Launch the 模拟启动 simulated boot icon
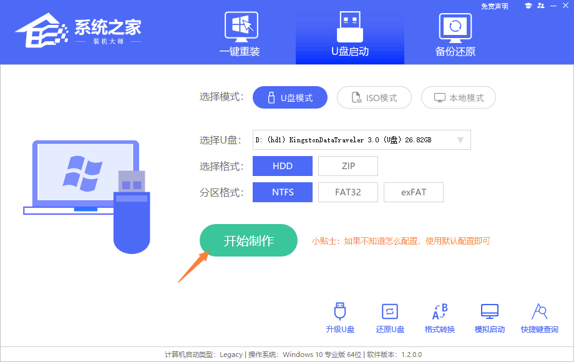 coord(490,318)
